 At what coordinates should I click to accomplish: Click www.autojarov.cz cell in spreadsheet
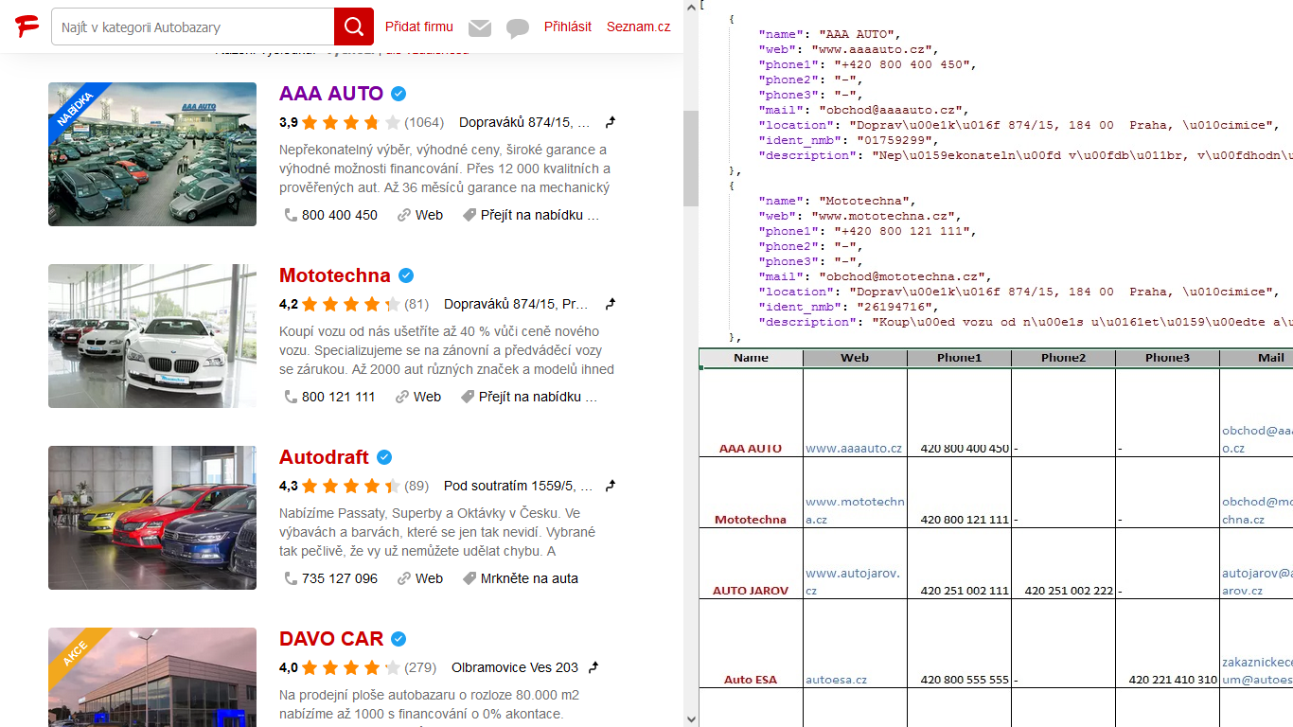click(855, 564)
